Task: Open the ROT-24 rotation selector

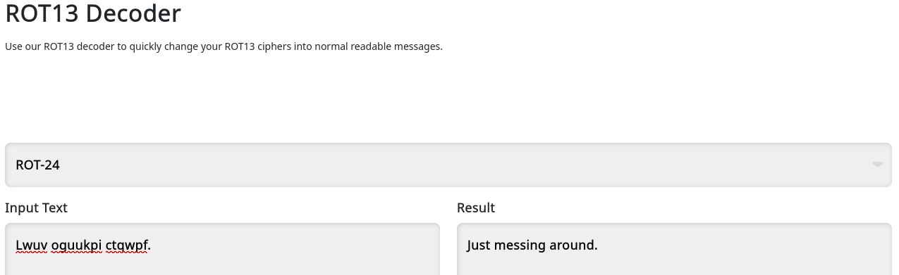Action: [448, 165]
